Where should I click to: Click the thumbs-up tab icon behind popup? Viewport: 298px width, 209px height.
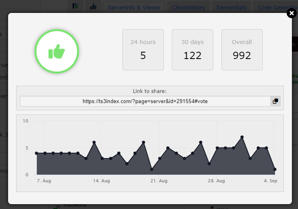point(93,6)
